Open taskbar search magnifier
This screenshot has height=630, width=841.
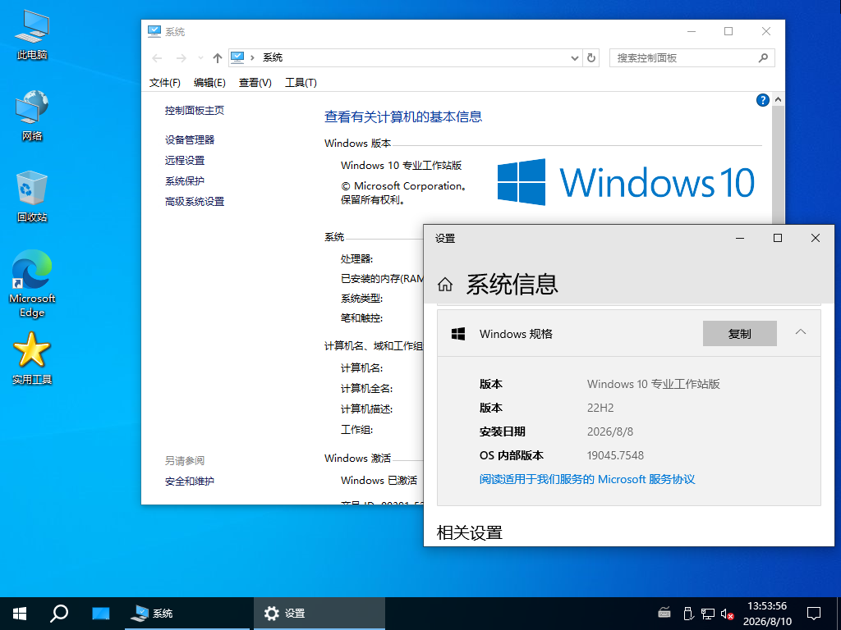(x=59, y=614)
